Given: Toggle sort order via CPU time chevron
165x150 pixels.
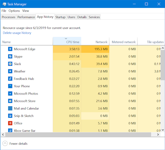Looking at the screenshot, I should 66,38.
